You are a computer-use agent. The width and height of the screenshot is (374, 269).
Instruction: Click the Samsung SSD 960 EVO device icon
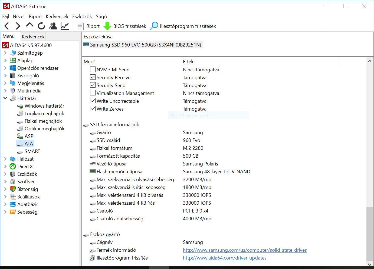(x=86, y=45)
